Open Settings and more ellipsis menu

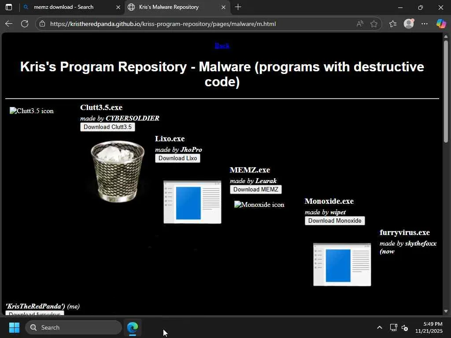point(425,24)
